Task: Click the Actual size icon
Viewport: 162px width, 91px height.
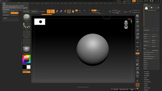Action: tap(137, 30)
